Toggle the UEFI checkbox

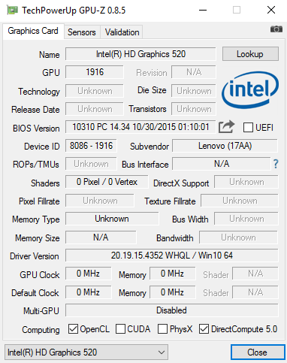(248, 127)
